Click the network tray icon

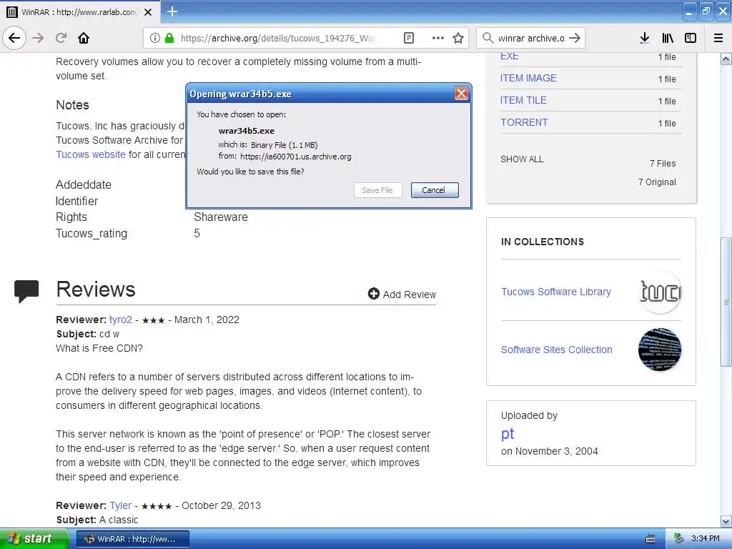click(679, 539)
